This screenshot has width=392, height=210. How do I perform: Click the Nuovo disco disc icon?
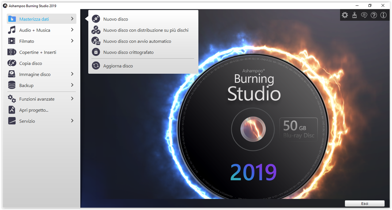pos(96,19)
